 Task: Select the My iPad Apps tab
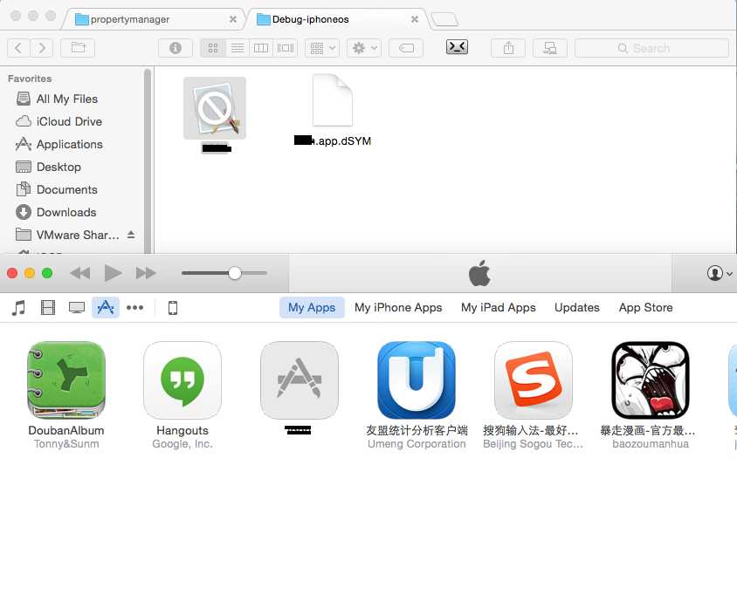(499, 308)
